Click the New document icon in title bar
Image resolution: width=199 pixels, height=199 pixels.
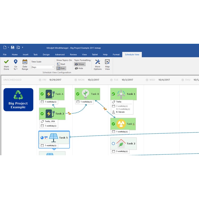pyautogui.click(x=5, y=47)
